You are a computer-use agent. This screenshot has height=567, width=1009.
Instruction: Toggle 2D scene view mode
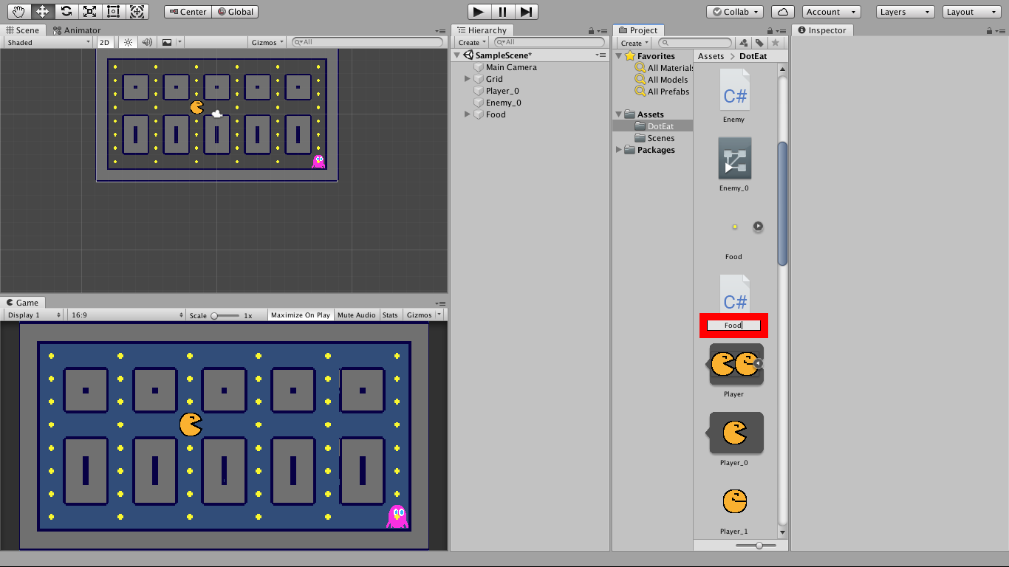105,42
